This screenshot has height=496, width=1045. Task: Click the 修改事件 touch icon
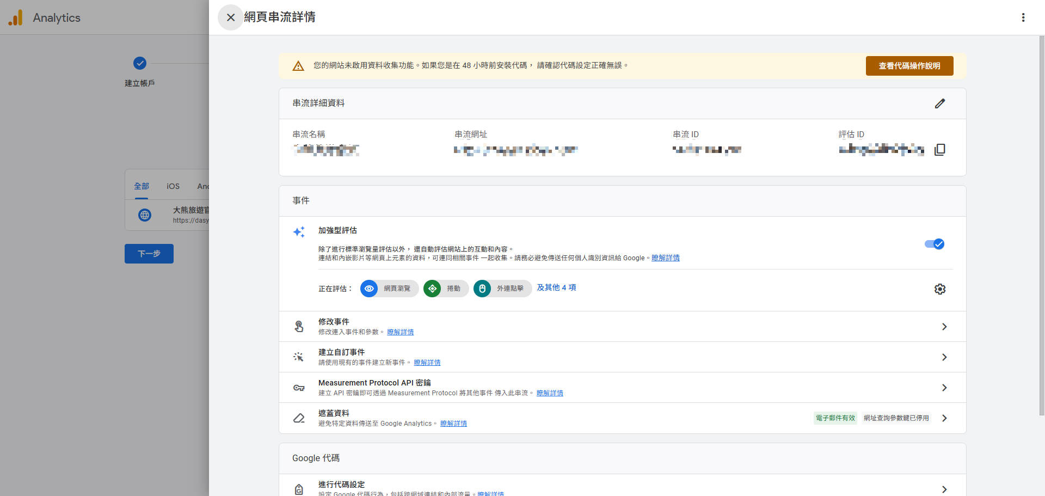(299, 326)
